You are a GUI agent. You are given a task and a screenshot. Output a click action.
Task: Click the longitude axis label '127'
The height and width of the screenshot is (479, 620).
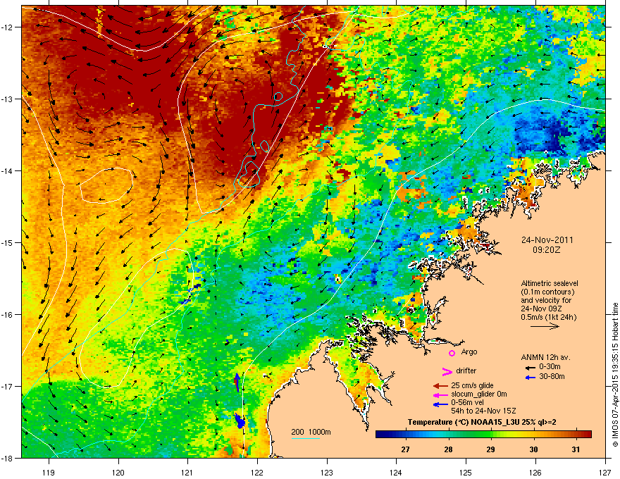pos(605,473)
